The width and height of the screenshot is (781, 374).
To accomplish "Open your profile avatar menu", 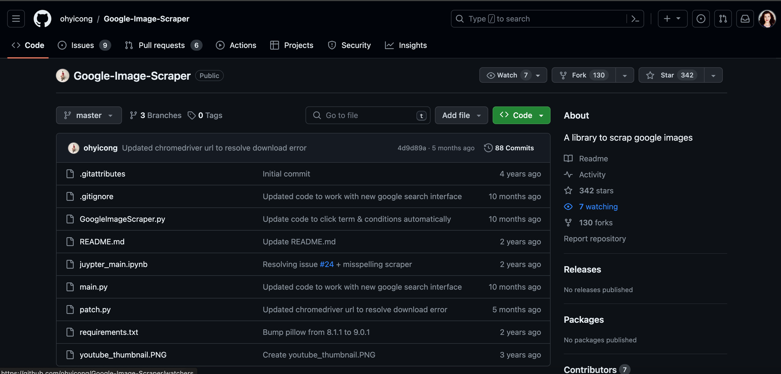I will coord(767,18).
